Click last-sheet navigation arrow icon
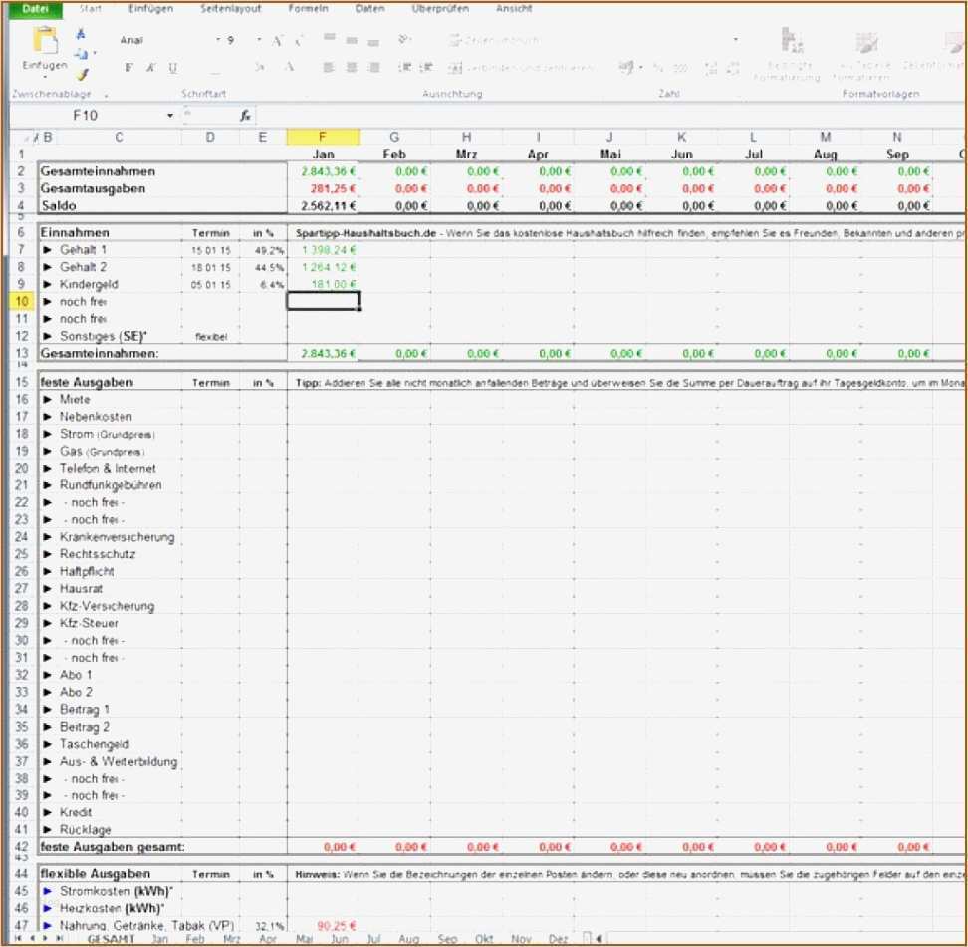The width and height of the screenshot is (968, 947). [60, 938]
